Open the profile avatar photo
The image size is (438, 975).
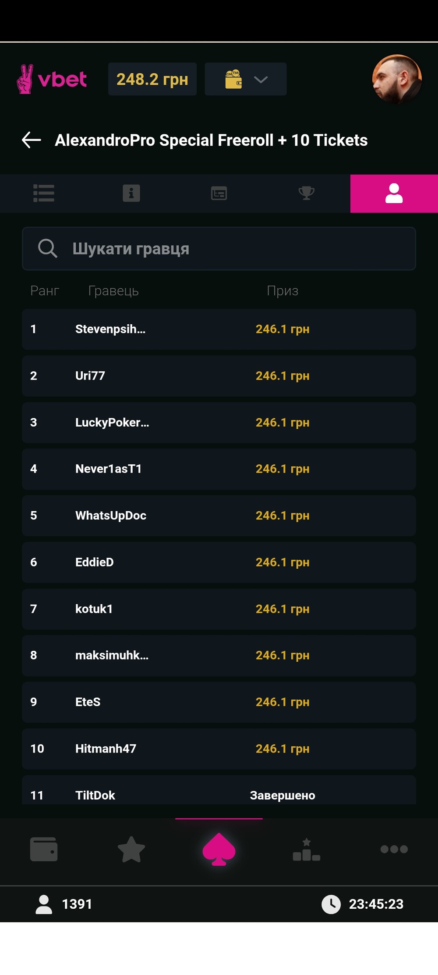(x=396, y=79)
